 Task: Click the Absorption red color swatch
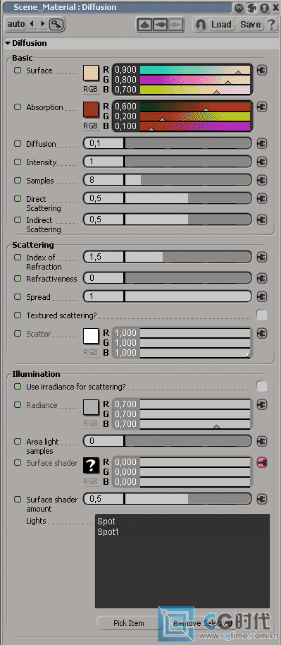(x=91, y=110)
